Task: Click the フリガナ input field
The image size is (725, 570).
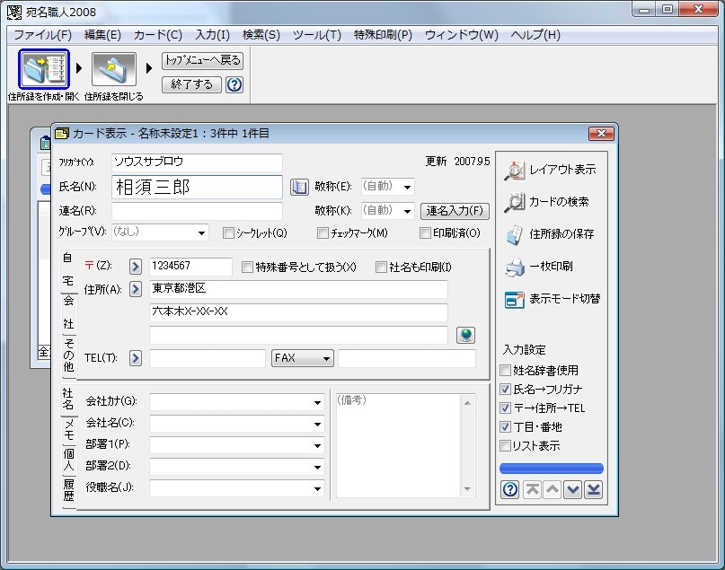Action: [x=197, y=162]
